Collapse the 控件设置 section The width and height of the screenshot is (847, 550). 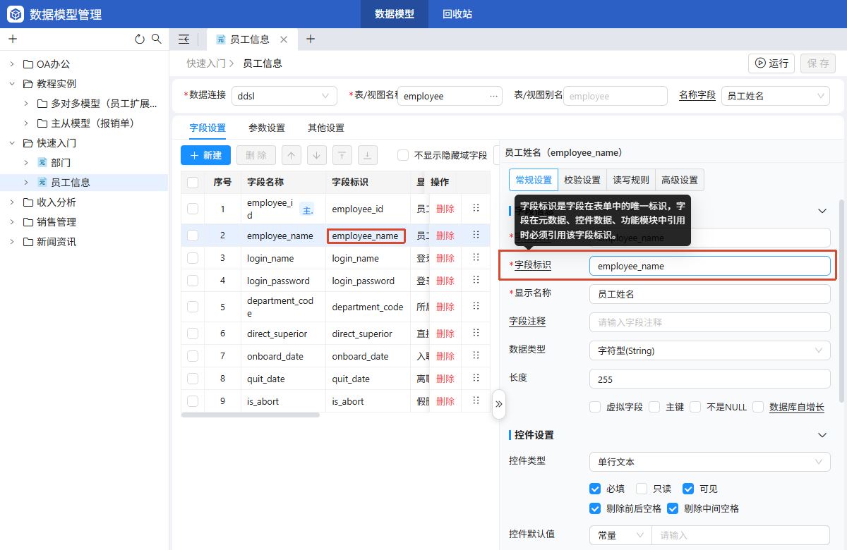[x=822, y=435]
